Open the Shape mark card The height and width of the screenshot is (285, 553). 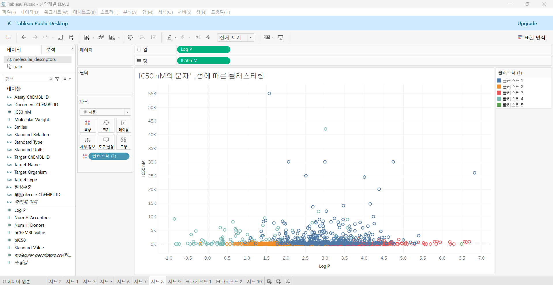point(124,142)
